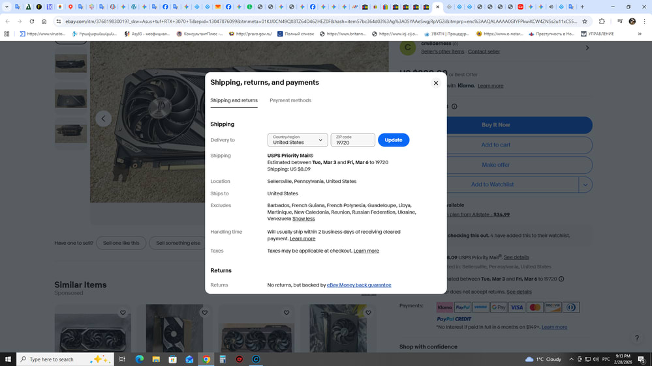Open the notifications center icon
This screenshot has height=366, width=652.
click(x=642, y=359)
